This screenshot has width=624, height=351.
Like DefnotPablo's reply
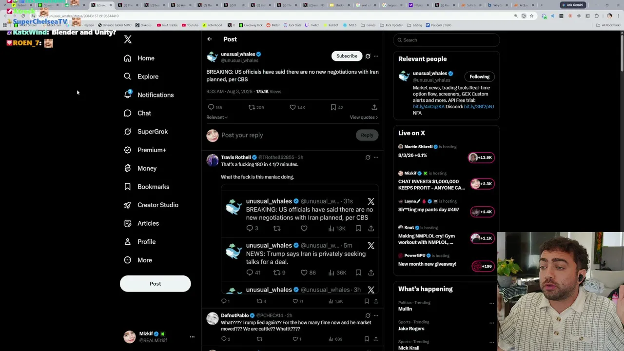[295, 339]
